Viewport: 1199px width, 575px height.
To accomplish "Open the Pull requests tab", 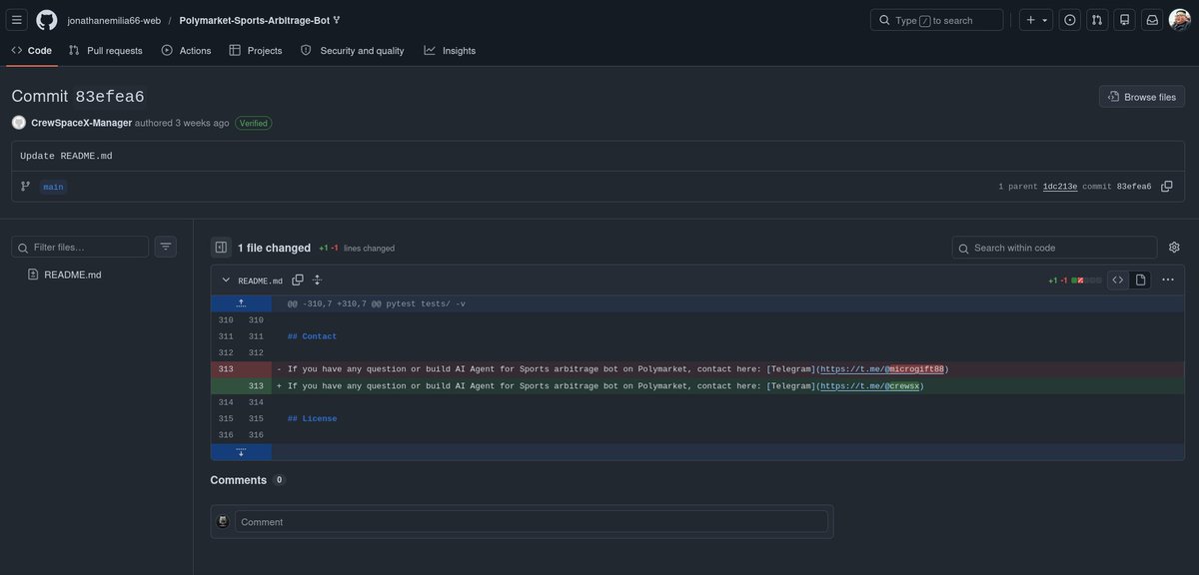I will [105, 50].
